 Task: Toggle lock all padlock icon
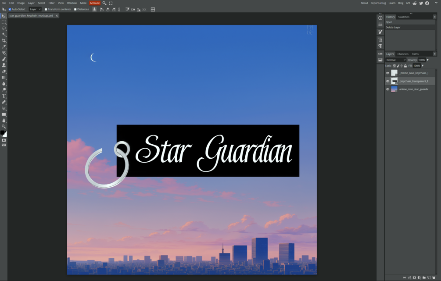pyautogui.click(x=405, y=66)
